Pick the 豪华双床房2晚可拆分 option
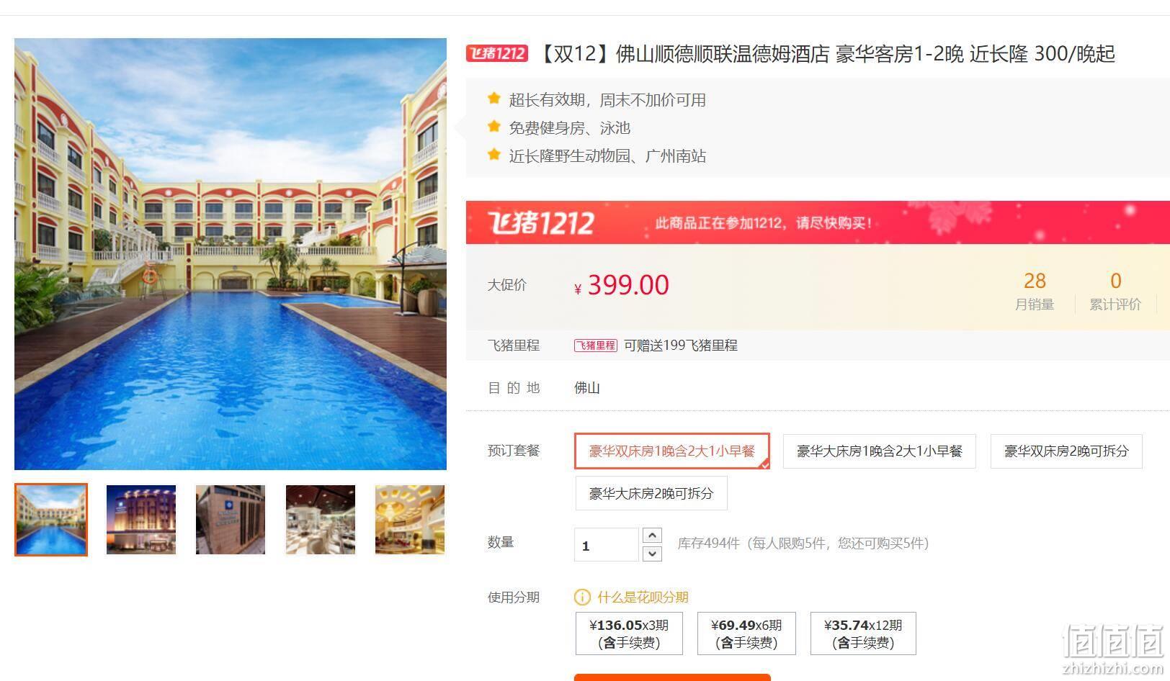 point(1066,451)
